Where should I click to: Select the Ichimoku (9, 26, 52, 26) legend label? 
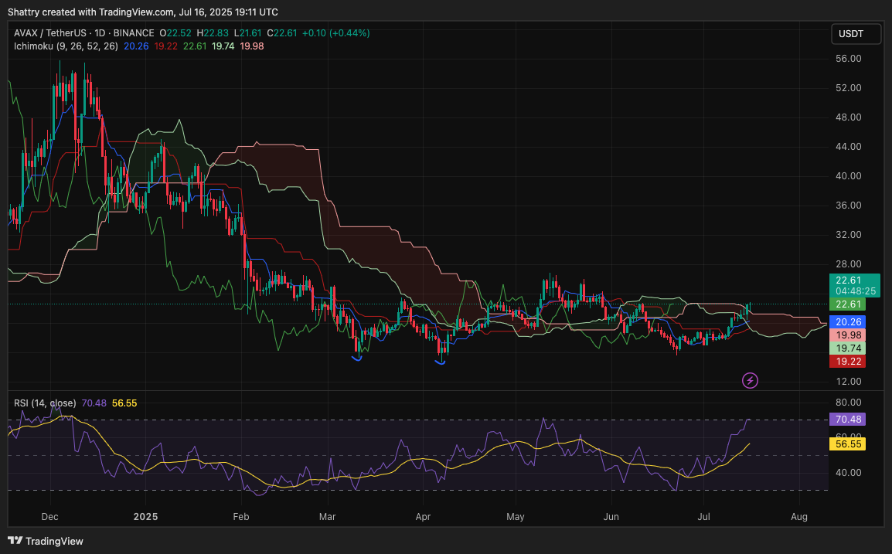tap(66, 46)
